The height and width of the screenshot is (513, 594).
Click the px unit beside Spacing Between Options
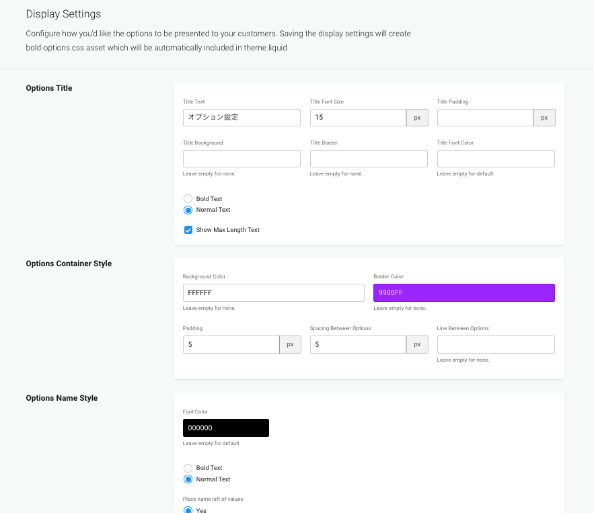point(417,344)
